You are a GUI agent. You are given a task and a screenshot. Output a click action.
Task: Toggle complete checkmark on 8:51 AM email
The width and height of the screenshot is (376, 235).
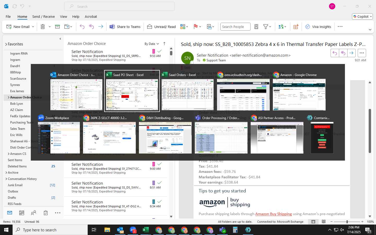click(160, 183)
